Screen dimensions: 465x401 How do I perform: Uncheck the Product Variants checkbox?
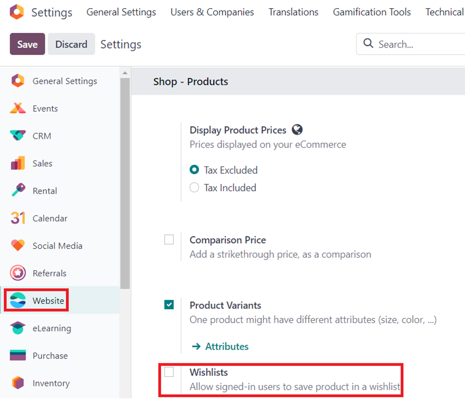[169, 305]
